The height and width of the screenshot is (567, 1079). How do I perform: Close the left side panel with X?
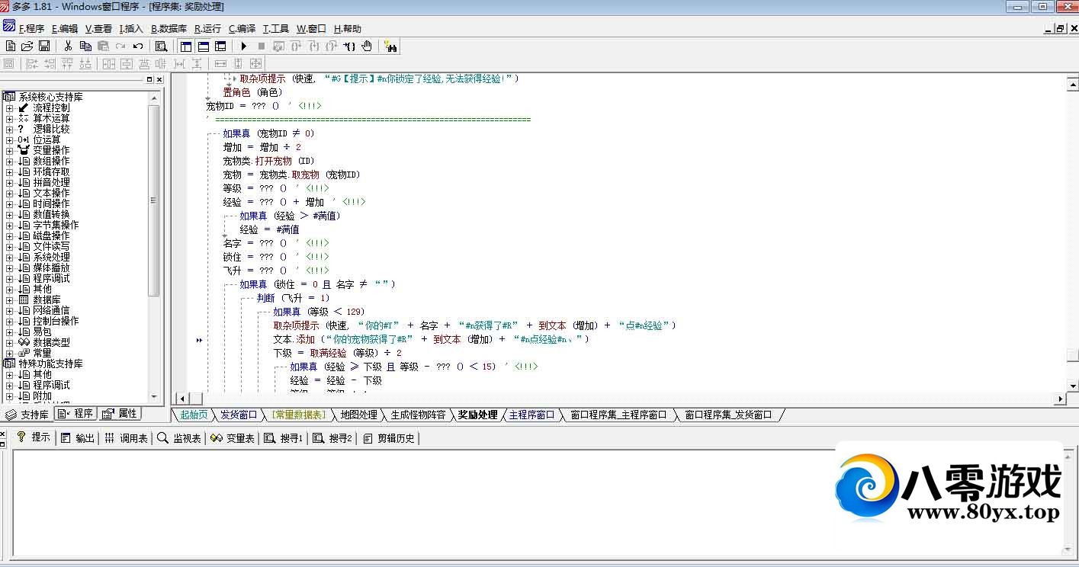coord(159,79)
